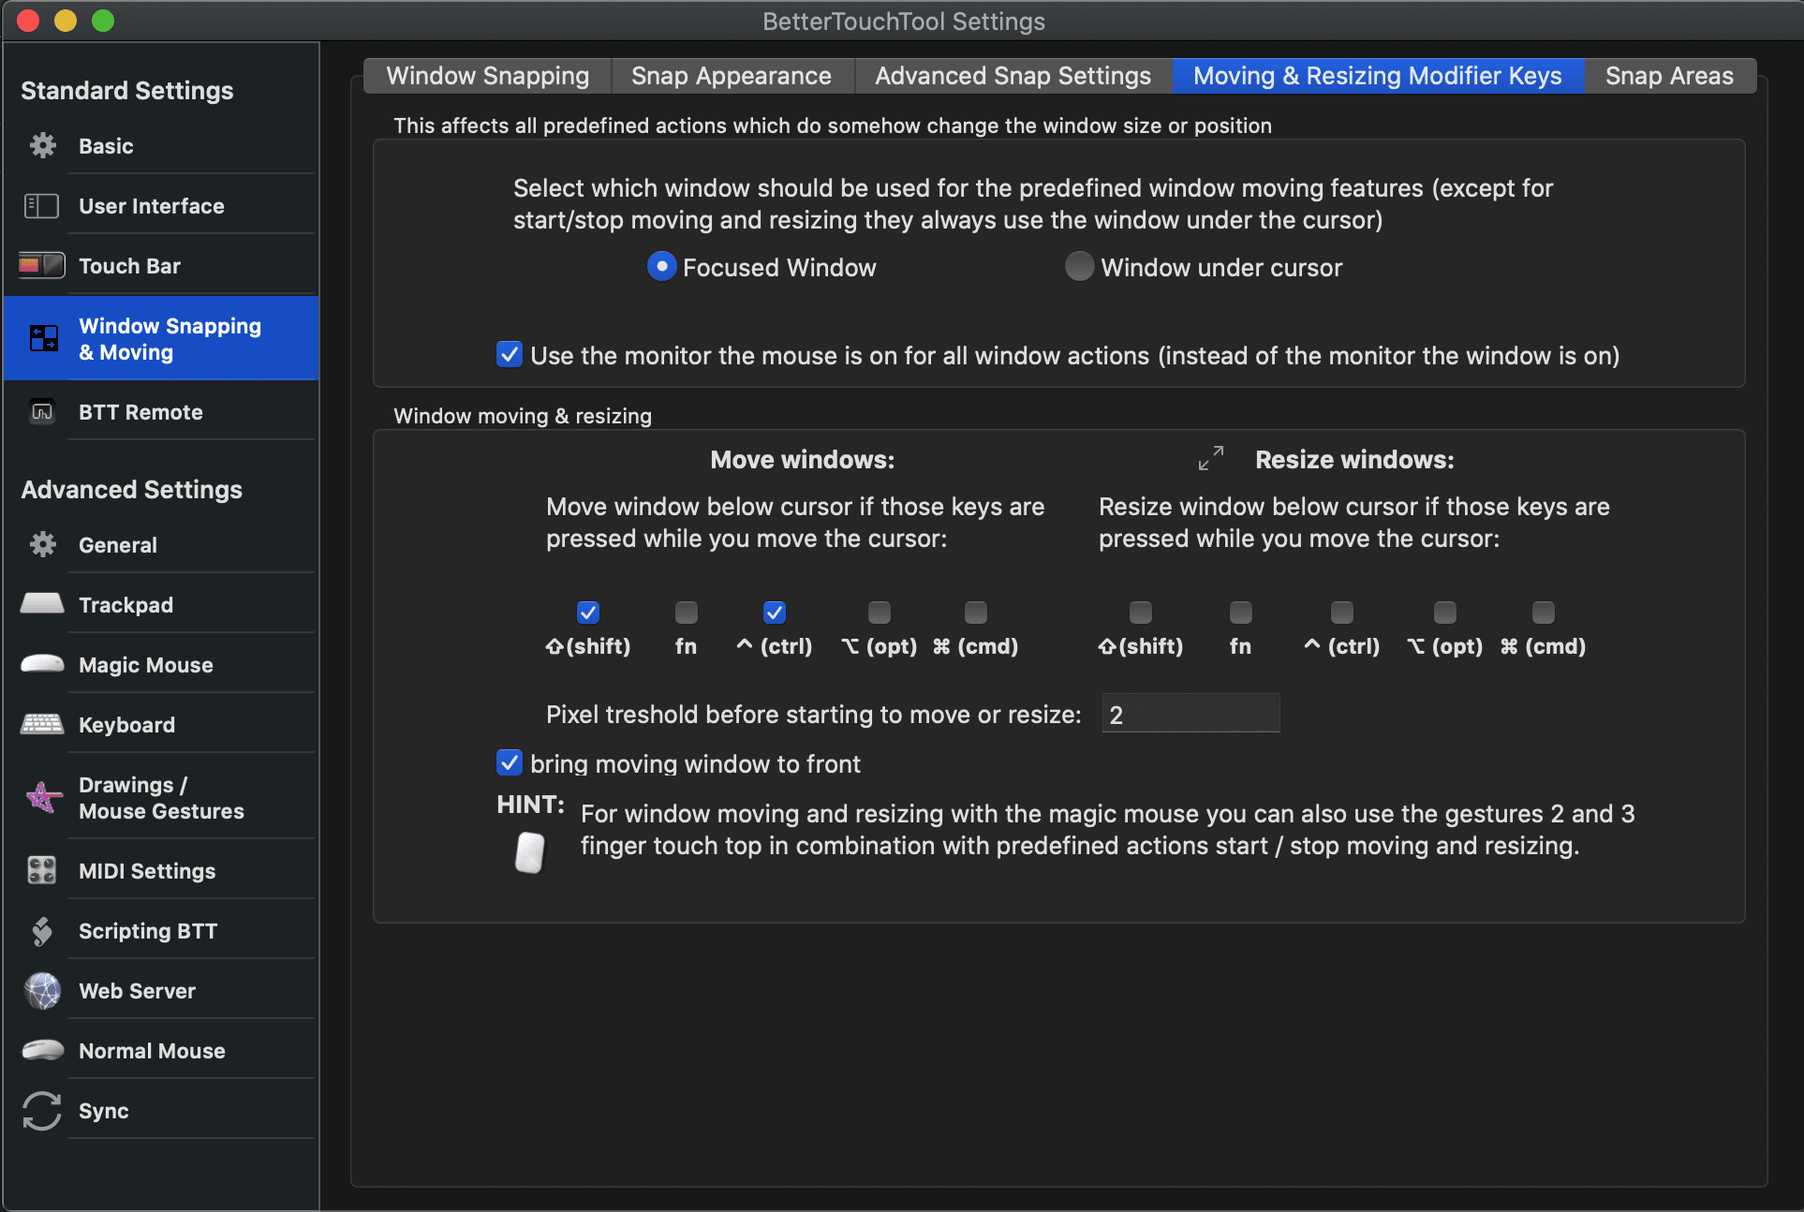Select the Window under cursor radio button

pos(1079,267)
